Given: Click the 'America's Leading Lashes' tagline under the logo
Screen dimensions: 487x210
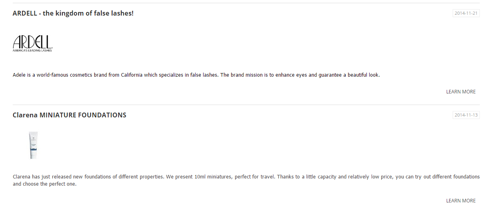Looking at the screenshot, I should [33, 50].
